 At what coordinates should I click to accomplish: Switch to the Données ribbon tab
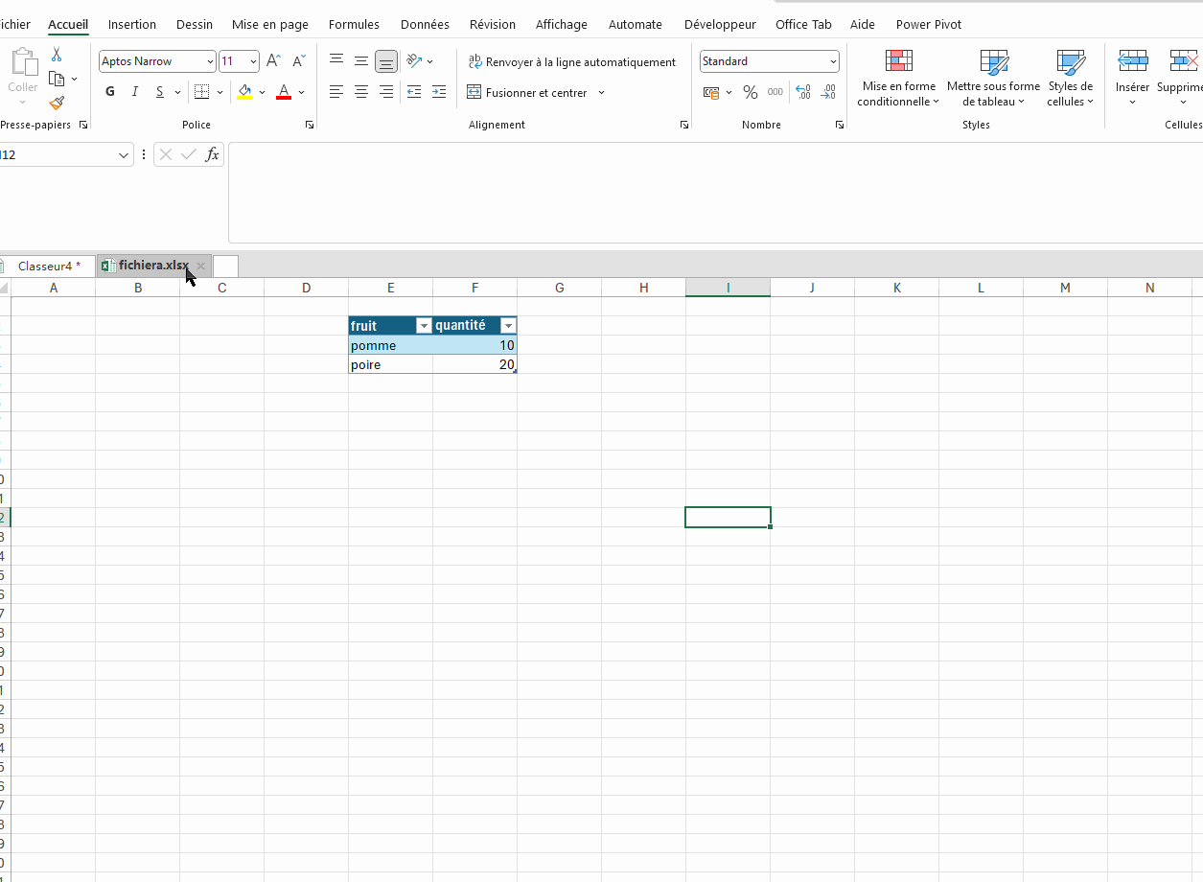click(x=425, y=24)
